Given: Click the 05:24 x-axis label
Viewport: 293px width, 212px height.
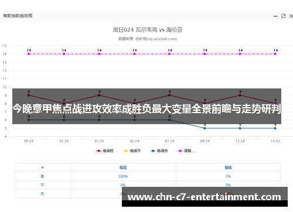Looking at the screenshot, I should (134, 141).
